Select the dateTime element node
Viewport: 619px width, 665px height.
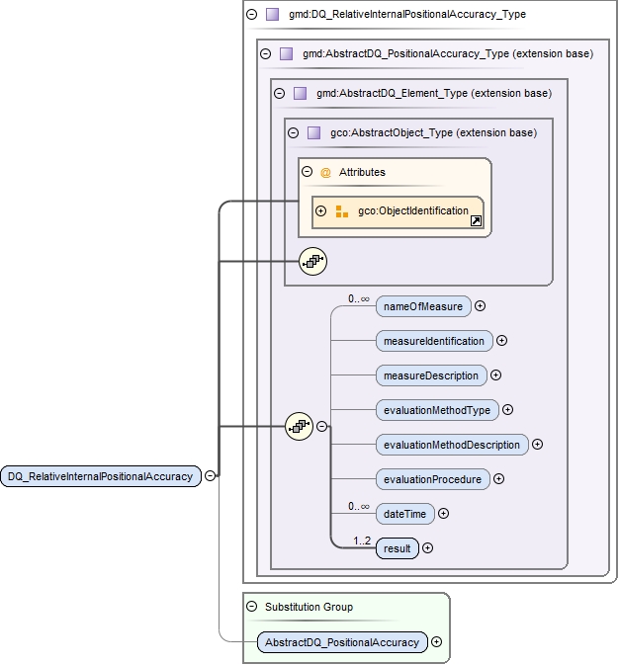(x=404, y=514)
